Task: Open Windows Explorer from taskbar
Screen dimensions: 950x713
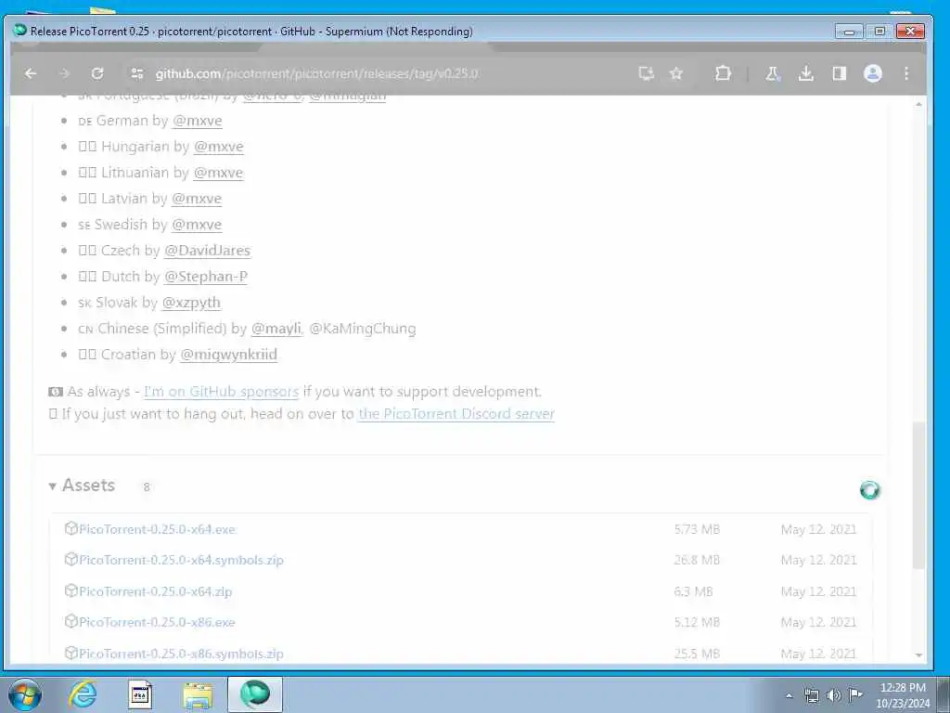Action: 198,694
